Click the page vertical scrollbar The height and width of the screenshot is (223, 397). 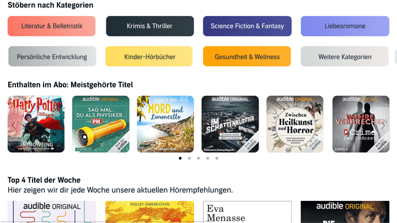click(396, 57)
